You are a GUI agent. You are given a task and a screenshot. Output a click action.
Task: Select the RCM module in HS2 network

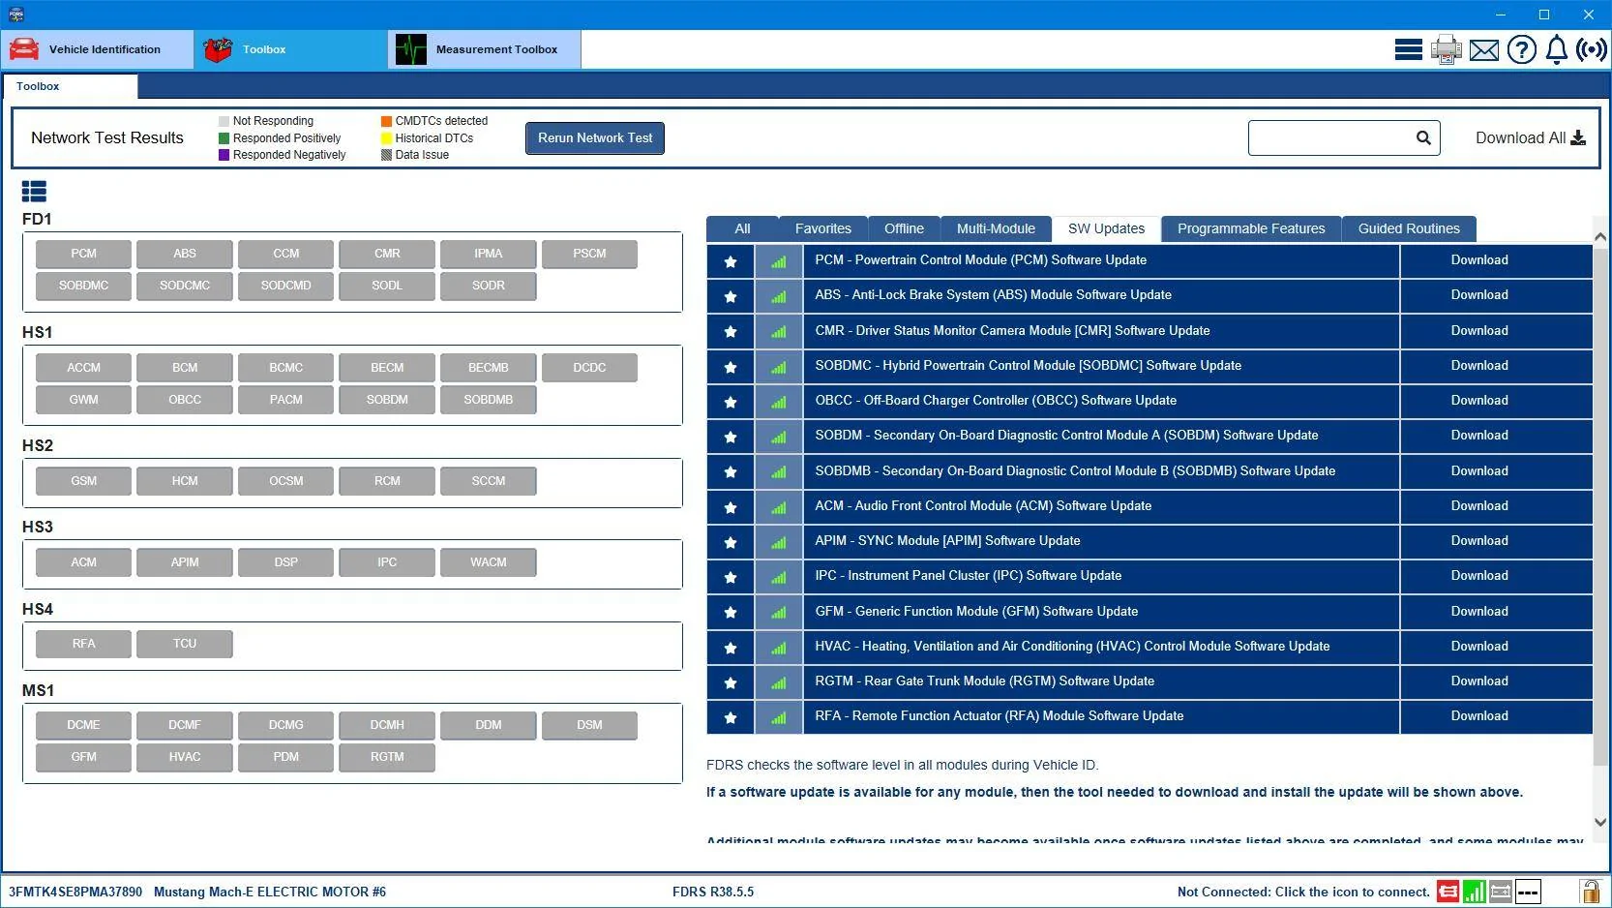387,481
